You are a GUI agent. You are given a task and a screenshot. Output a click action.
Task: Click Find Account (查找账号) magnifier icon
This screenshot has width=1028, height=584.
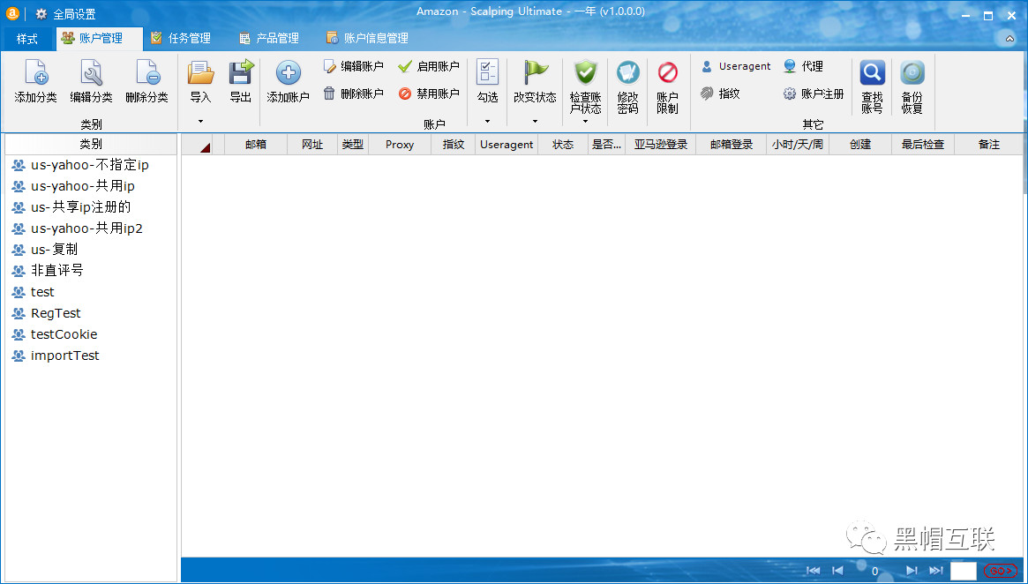[x=872, y=72]
